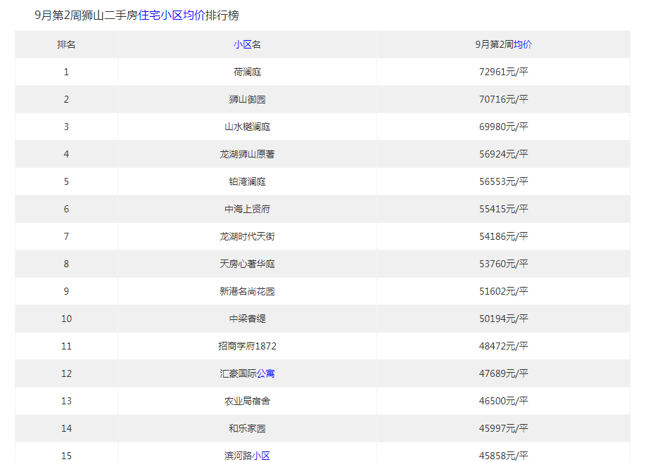646x462 pixels.
Task: Open the 住宅小区均价 link in title
Action: [172, 15]
